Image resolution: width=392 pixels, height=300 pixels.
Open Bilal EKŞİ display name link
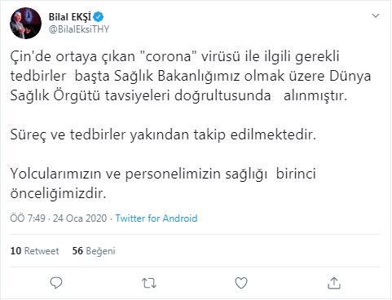tap(70, 17)
